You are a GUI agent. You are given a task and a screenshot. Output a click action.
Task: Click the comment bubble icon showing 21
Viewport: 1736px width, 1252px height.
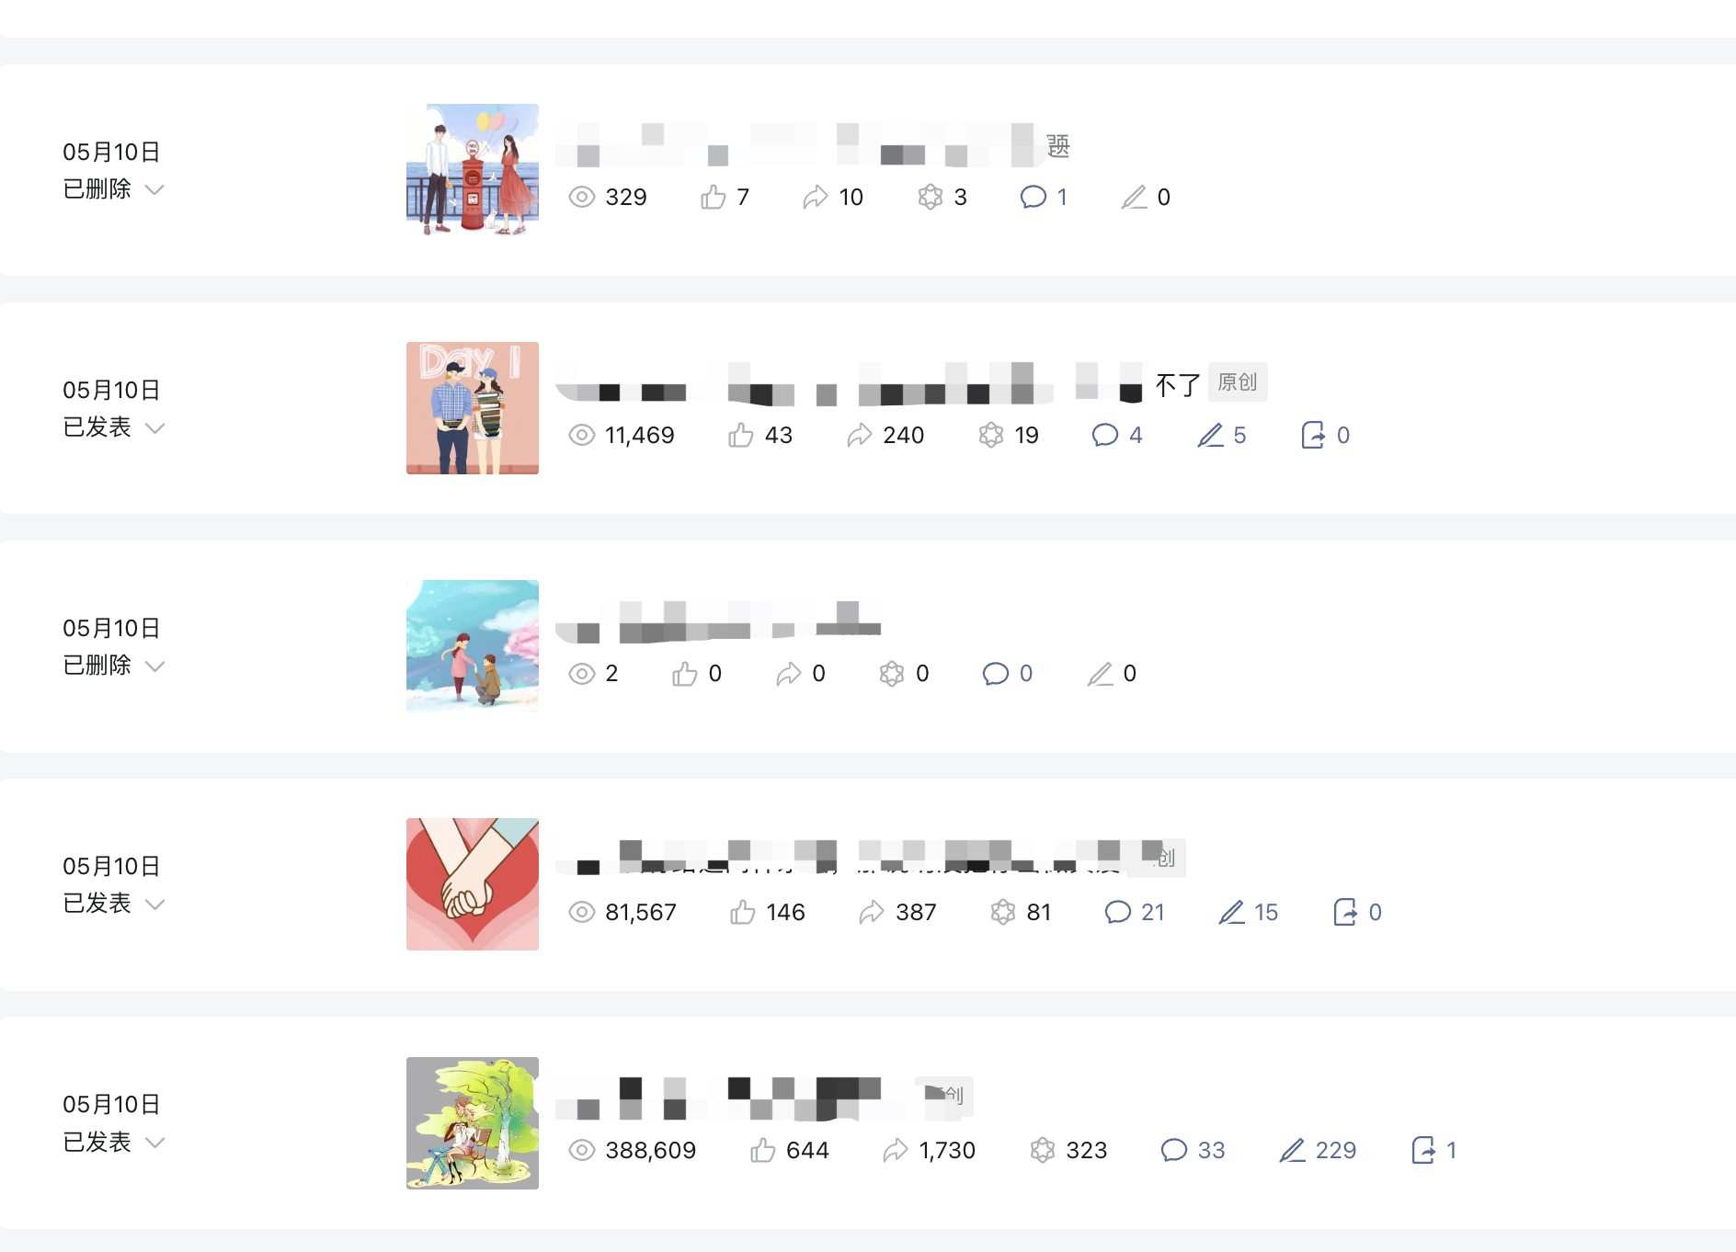click(1117, 912)
